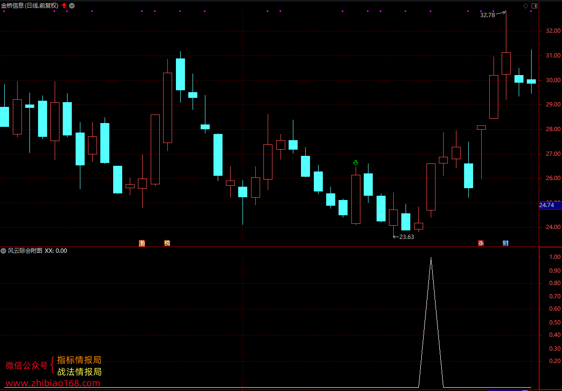The image size is (562, 391).
Task: Click the 涨 info marker below the chart
Action: tap(481, 243)
